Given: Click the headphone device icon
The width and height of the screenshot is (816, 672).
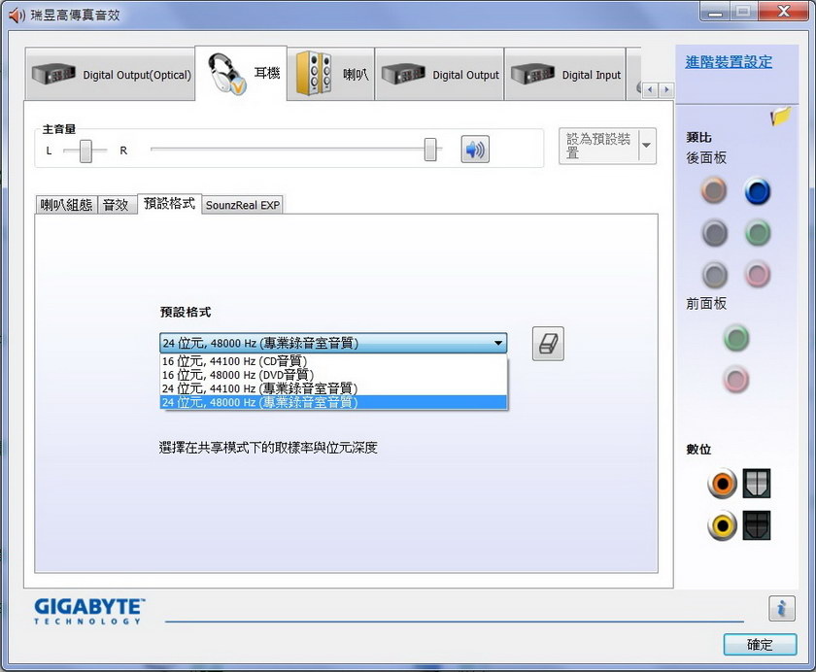Looking at the screenshot, I should pyautogui.click(x=225, y=74).
